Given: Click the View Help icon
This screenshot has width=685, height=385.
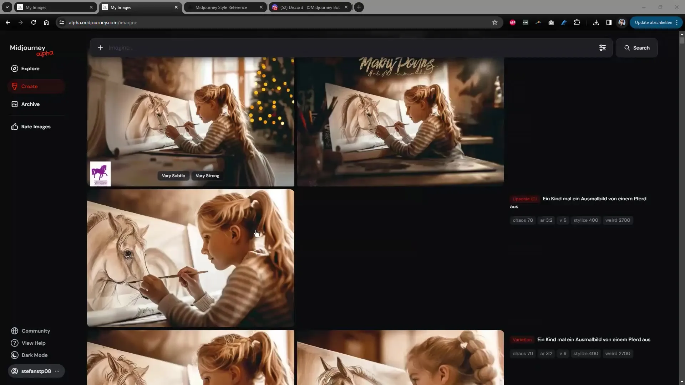Looking at the screenshot, I should [14, 343].
